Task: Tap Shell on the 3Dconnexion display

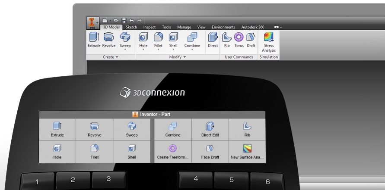Action: point(132,152)
